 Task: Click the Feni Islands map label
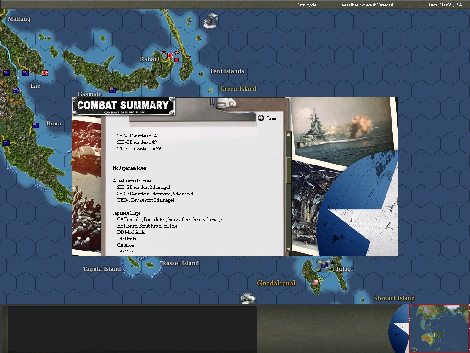tap(227, 71)
